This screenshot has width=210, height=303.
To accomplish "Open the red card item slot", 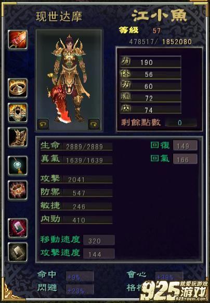I will tap(18, 228).
